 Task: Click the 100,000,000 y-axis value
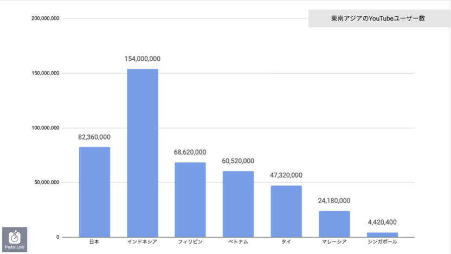46,128
